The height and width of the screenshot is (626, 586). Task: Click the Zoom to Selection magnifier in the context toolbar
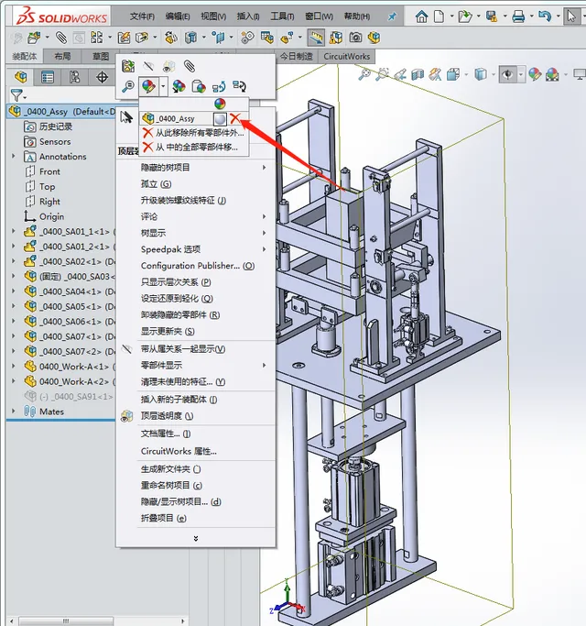point(128,86)
